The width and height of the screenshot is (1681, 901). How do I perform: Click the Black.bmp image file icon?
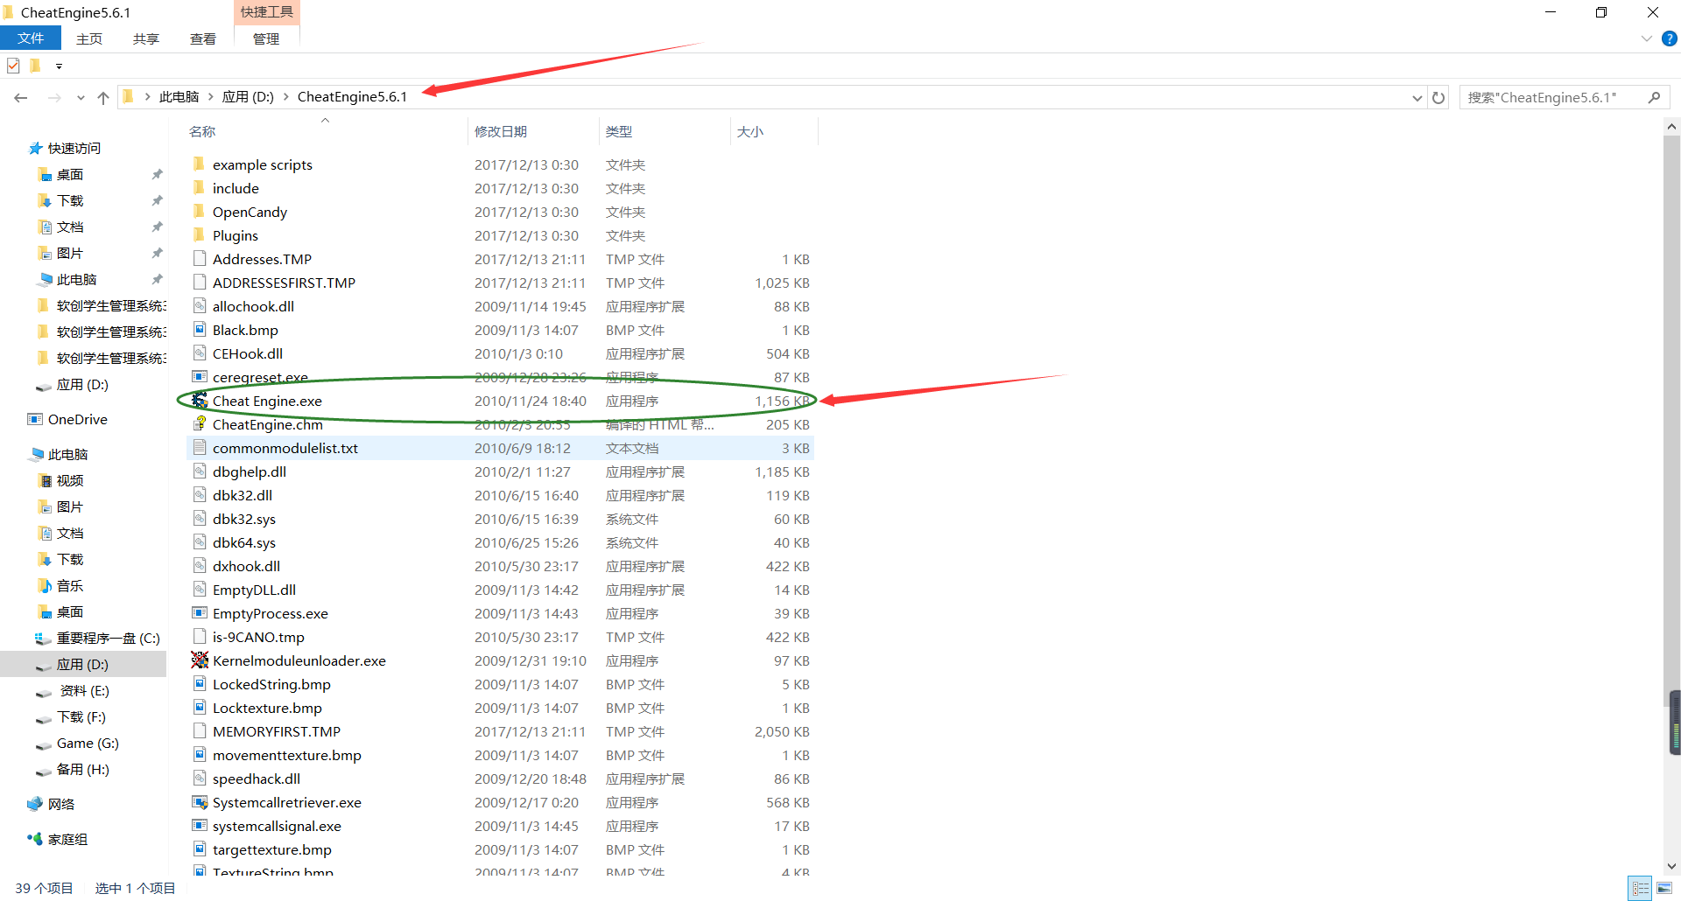coord(200,330)
